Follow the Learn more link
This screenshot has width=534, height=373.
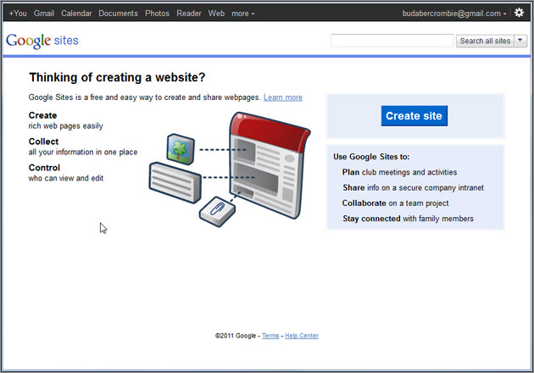pos(282,97)
